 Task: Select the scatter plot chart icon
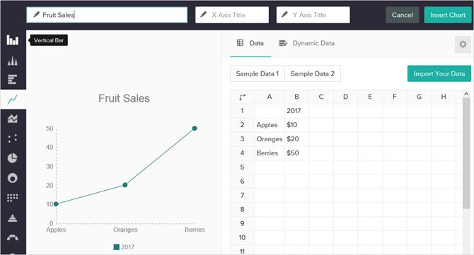point(13,138)
